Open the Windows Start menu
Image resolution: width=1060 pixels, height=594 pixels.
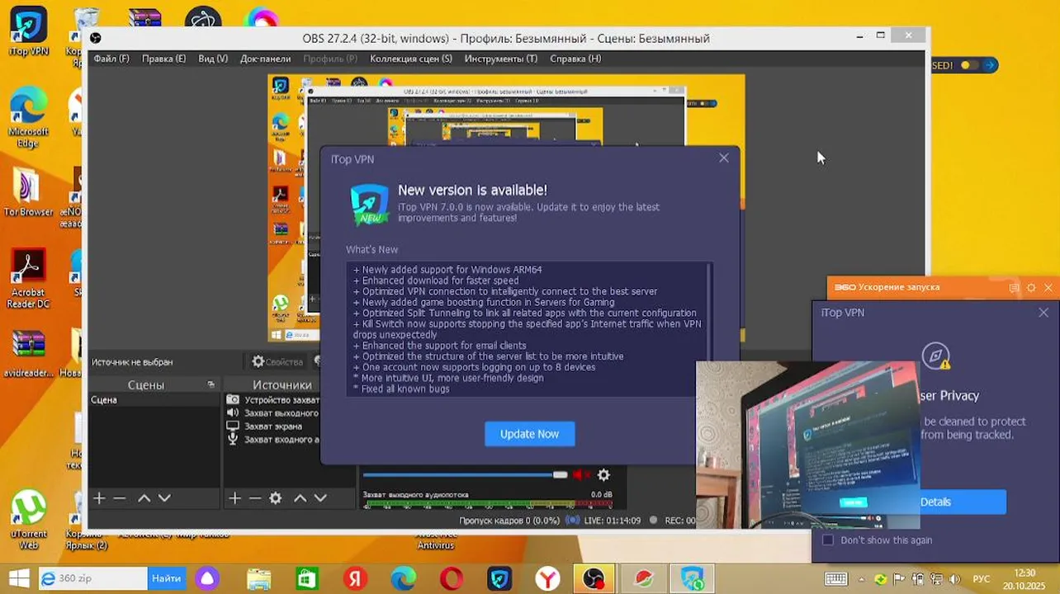pos(18,579)
